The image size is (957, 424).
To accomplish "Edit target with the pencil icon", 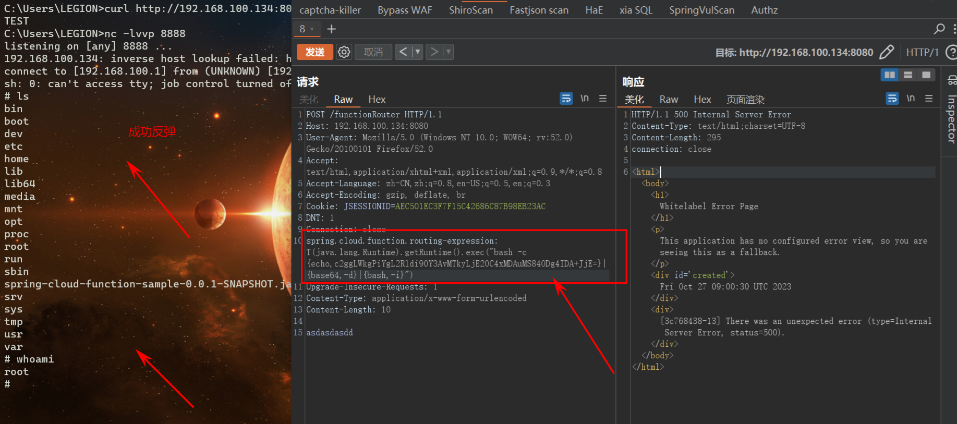I will 887,52.
